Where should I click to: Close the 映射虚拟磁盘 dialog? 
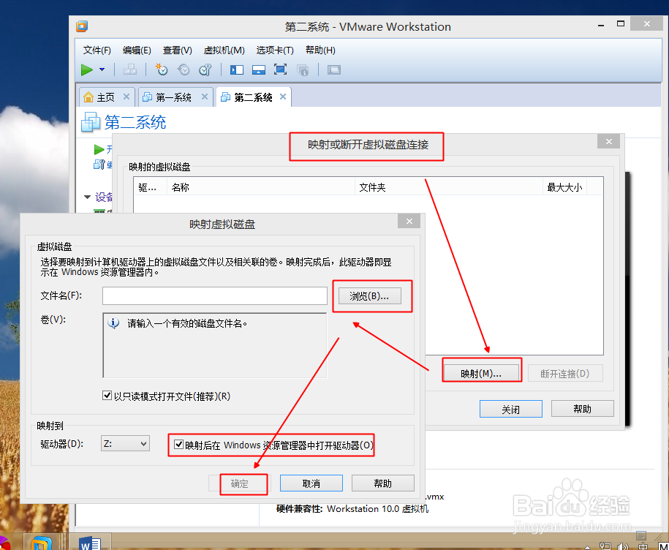click(409, 221)
